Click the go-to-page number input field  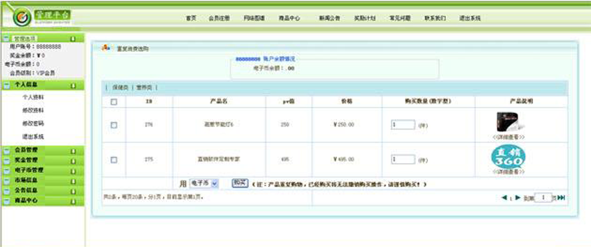[543, 198]
